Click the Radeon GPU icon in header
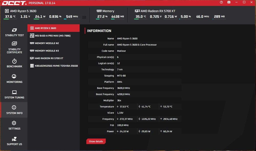This screenshot has width=256, height=151. pos(137,11)
